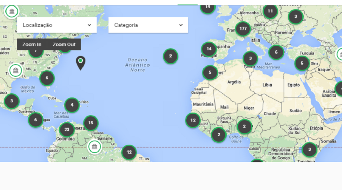The image size is (342, 190).
Task: Click the 3 cluster over Tunisia
Action: coord(251,58)
